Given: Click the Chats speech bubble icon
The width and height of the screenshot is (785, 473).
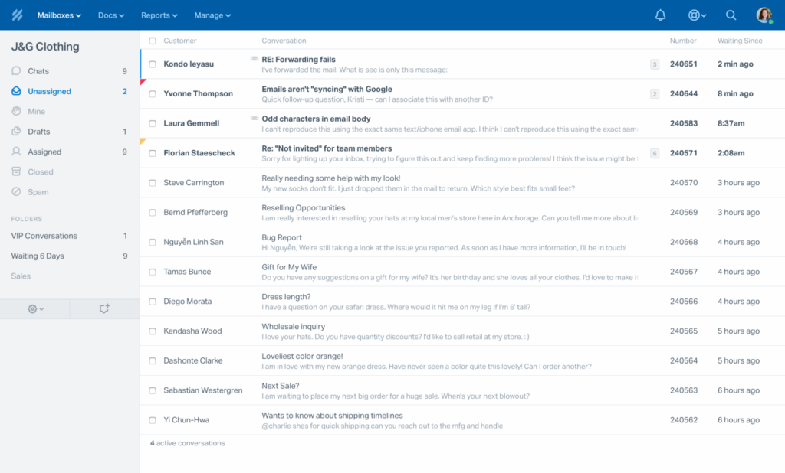Looking at the screenshot, I should (17, 71).
